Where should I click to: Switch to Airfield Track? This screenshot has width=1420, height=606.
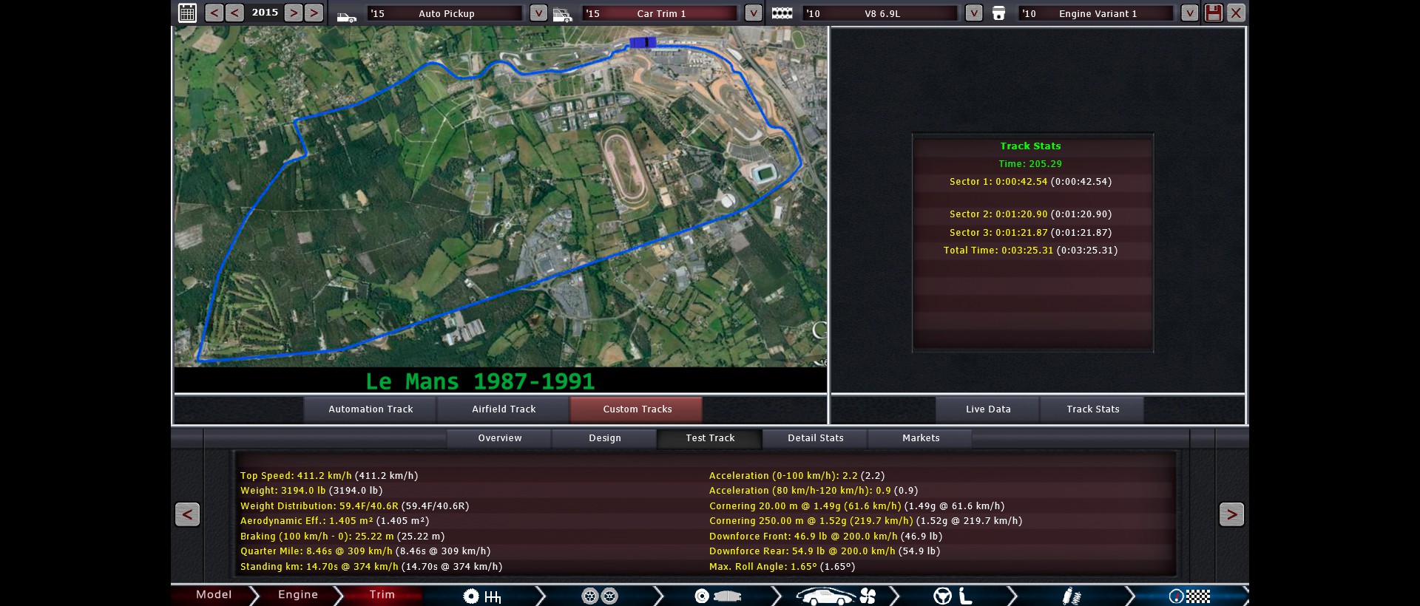point(504,409)
